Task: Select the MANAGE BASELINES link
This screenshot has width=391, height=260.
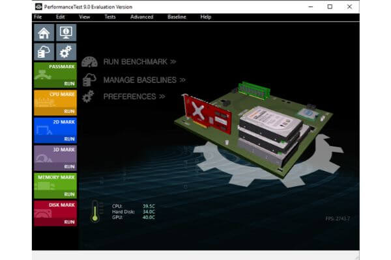Action: 145,80
